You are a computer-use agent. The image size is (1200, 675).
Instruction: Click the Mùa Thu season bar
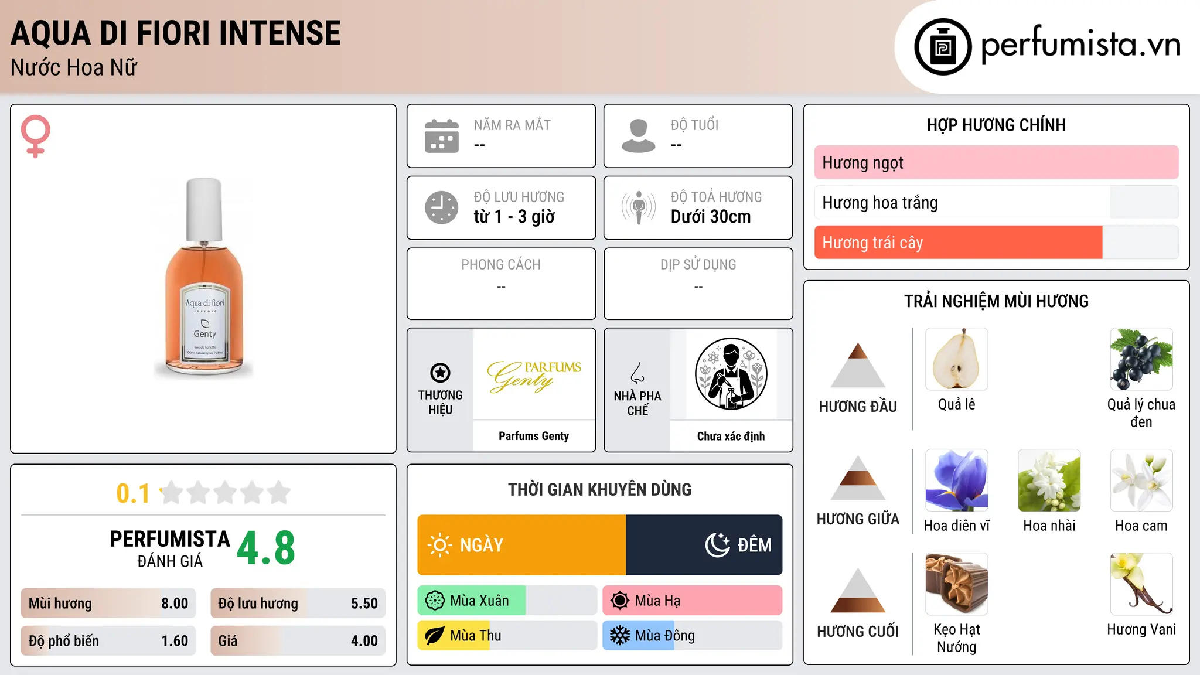click(x=507, y=636)
